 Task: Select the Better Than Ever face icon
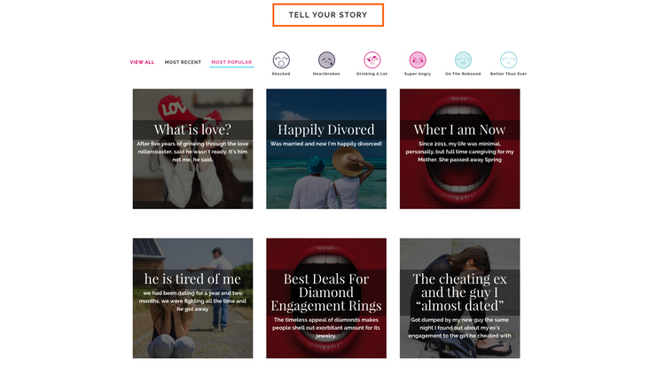click(x=509, y=60)
